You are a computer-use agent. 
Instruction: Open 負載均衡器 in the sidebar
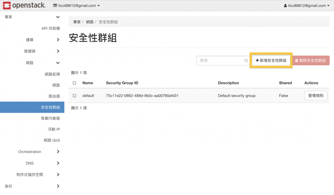click(x=50, y=118)
